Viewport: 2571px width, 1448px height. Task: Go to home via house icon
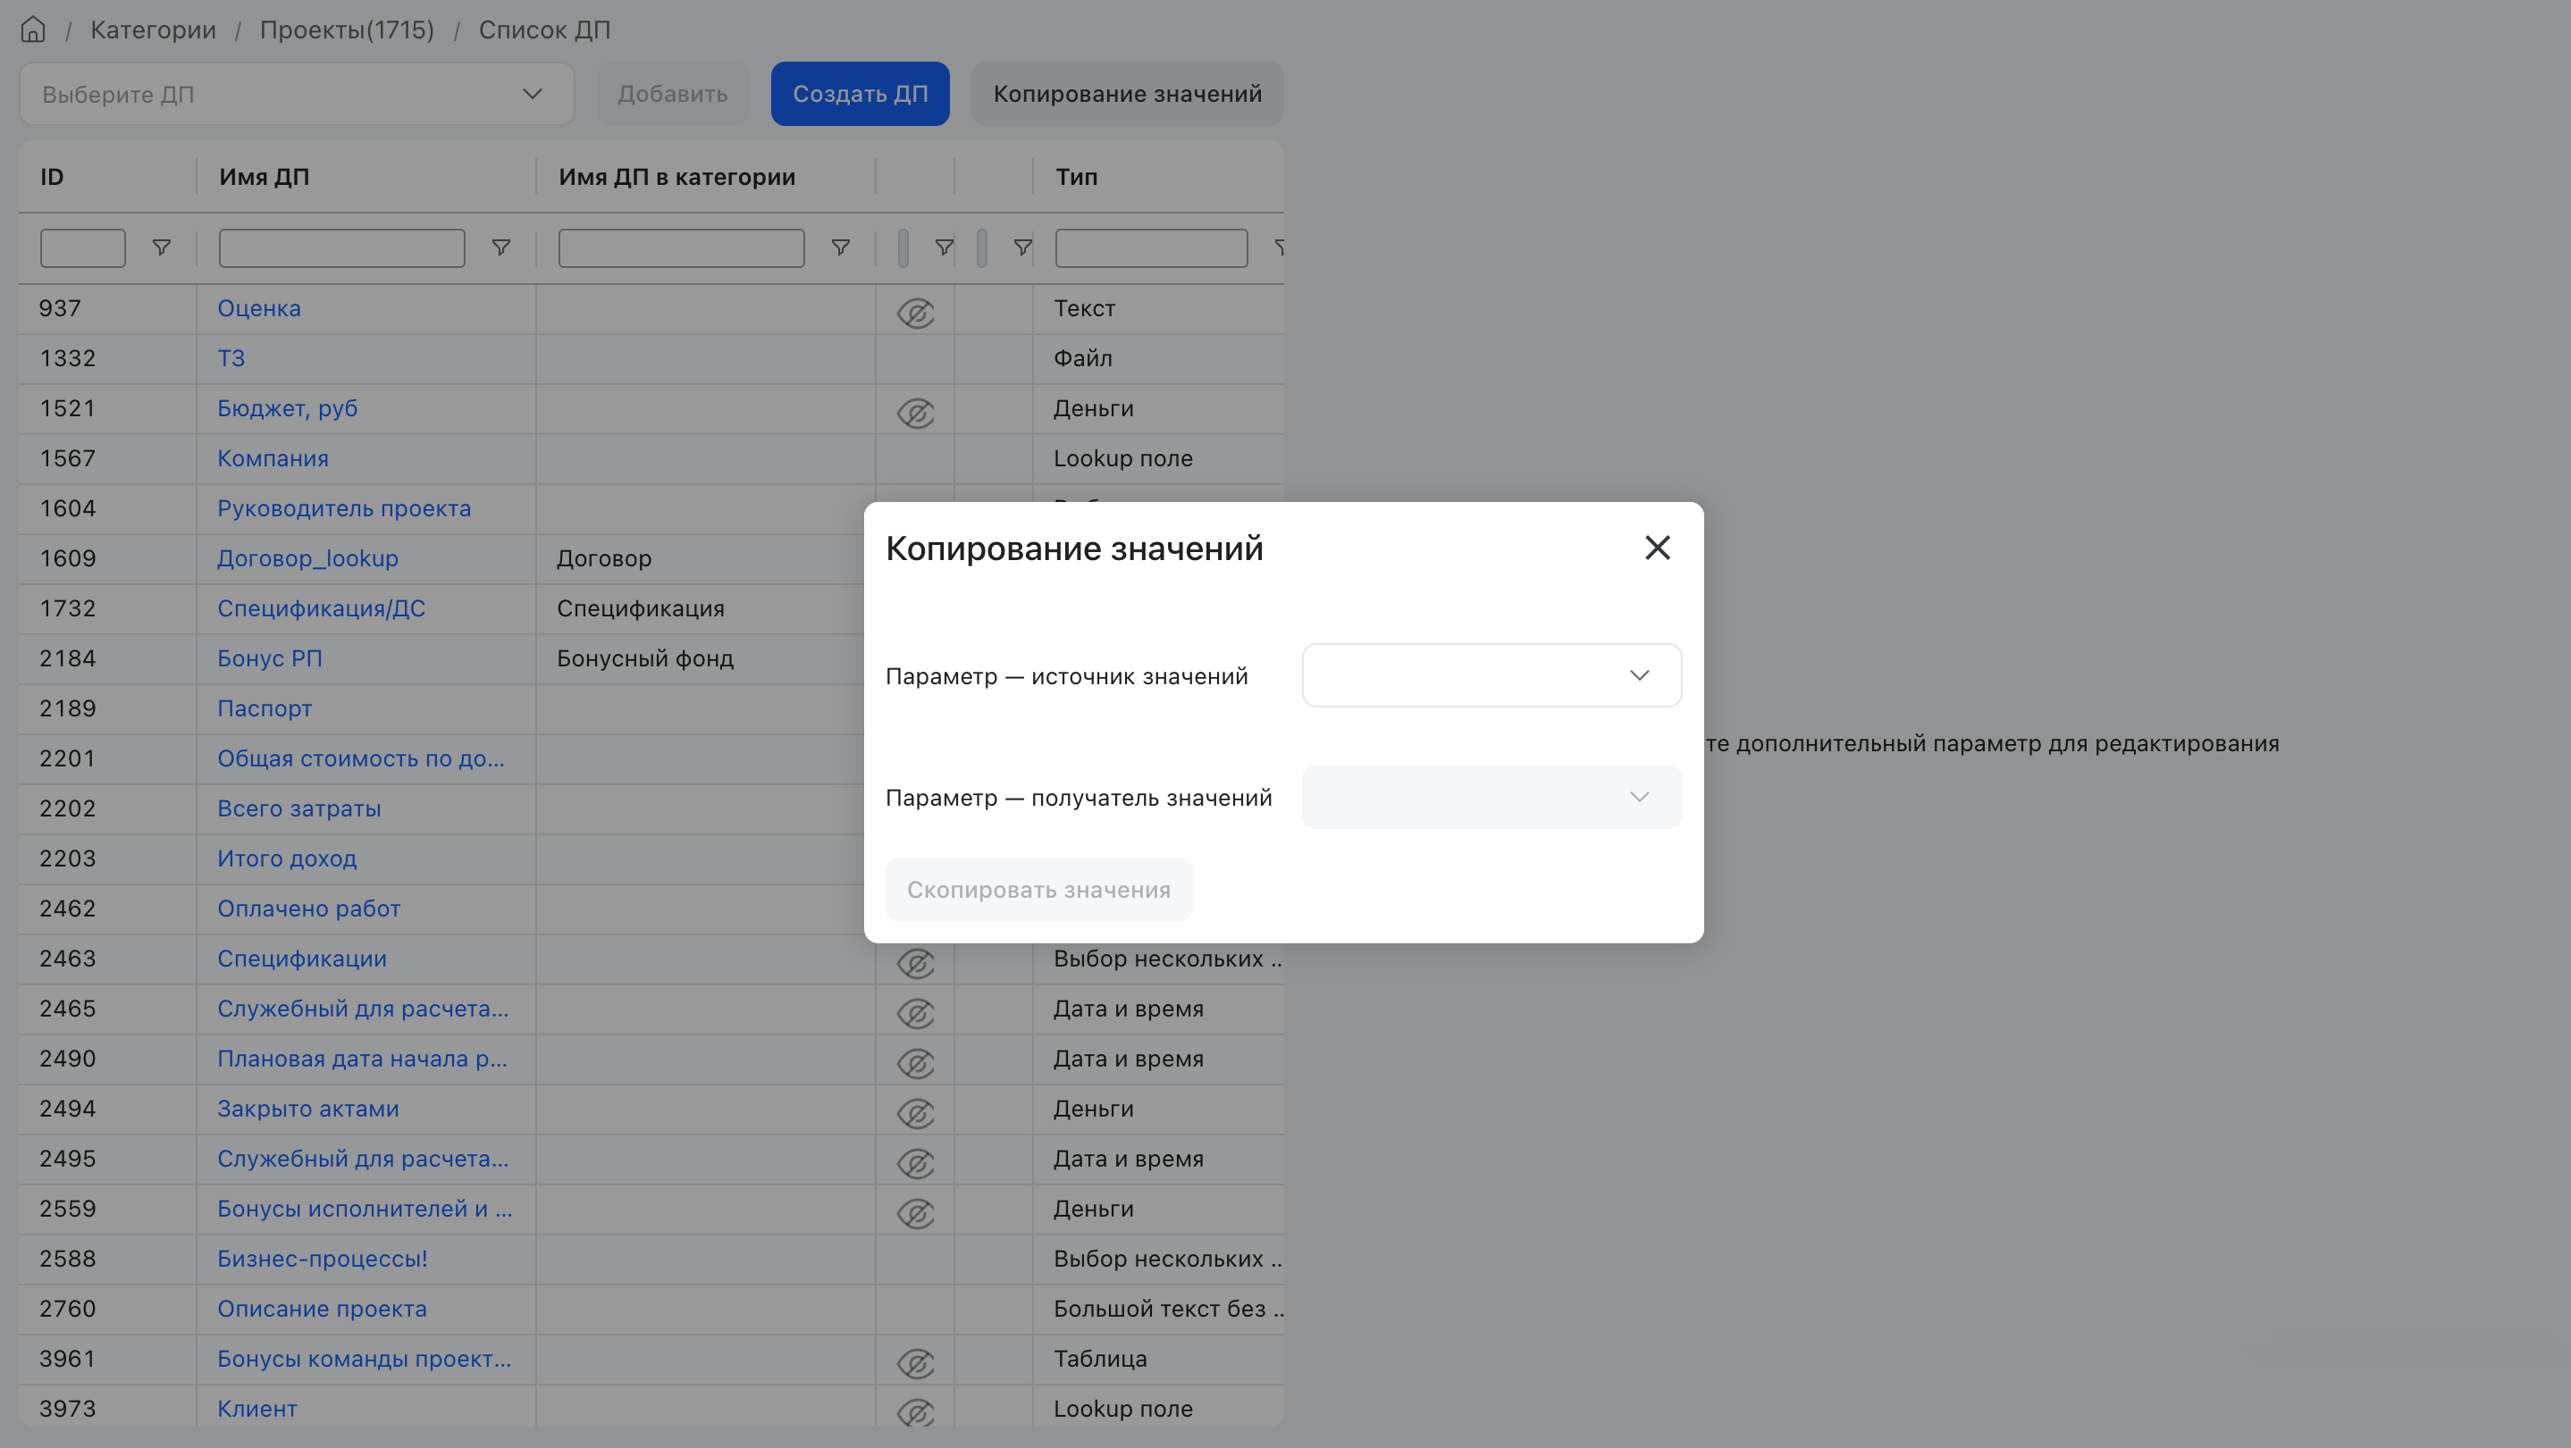tap(33, 30)
